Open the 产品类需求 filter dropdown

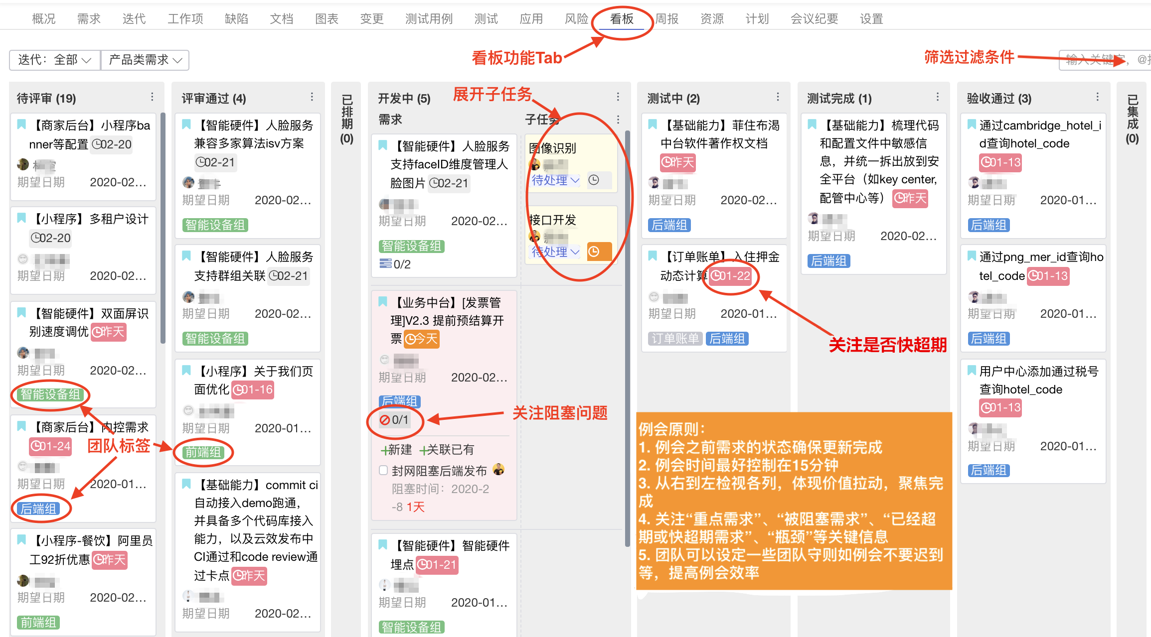pyautogui.click(x=145, y=60)
